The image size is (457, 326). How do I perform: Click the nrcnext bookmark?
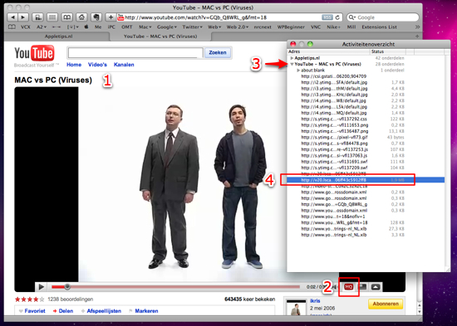pos(263,27)
